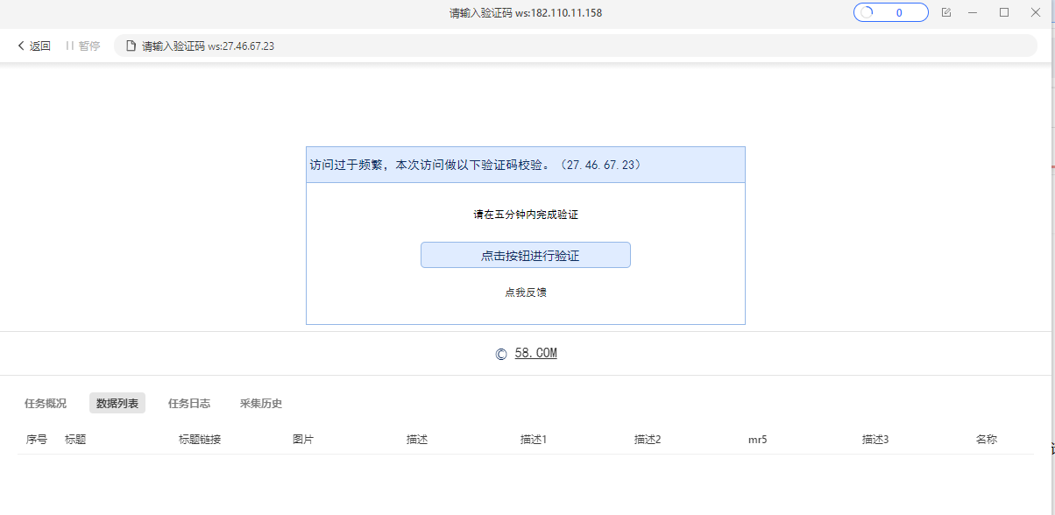
Task: Click the 描述2 column header
Action: click(x=648, y=440)
